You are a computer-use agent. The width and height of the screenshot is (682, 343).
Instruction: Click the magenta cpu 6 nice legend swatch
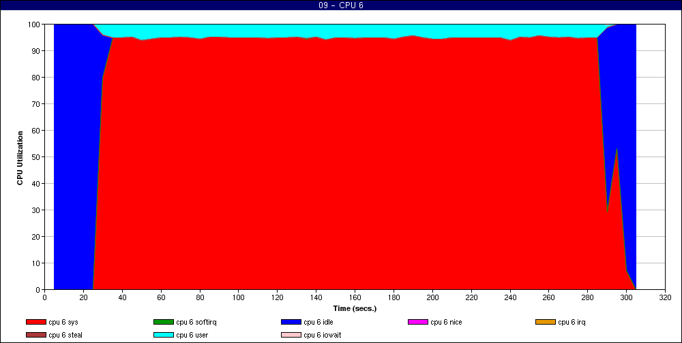[417, 322]
